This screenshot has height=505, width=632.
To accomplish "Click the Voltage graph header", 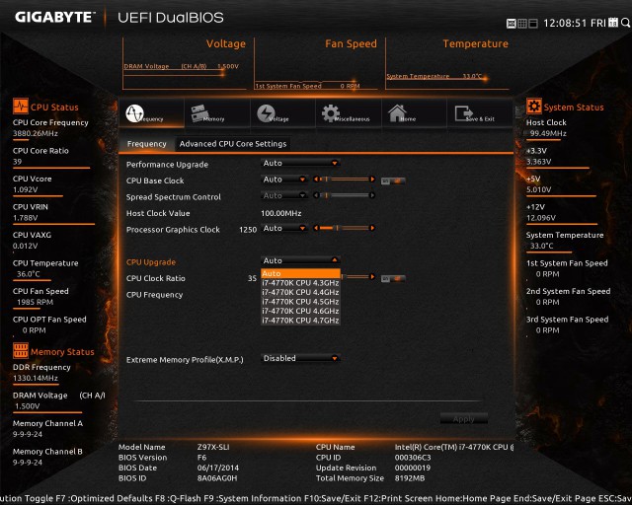I will [x=226, y=43].
